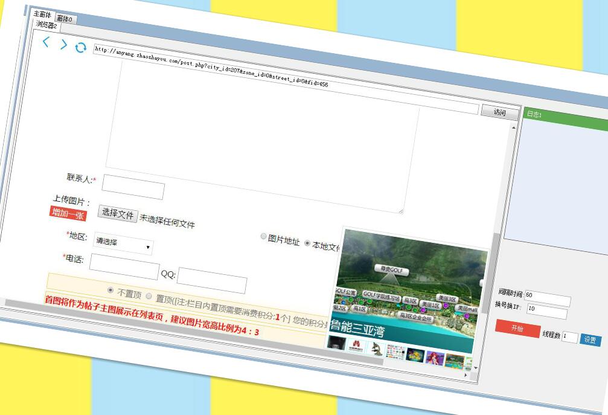Click the scroll right arrow of browser
608x415 pixels.
coord(466,375)
